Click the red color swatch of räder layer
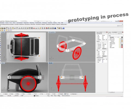Viewport: 131px width, 109px height. pos(122,46)
